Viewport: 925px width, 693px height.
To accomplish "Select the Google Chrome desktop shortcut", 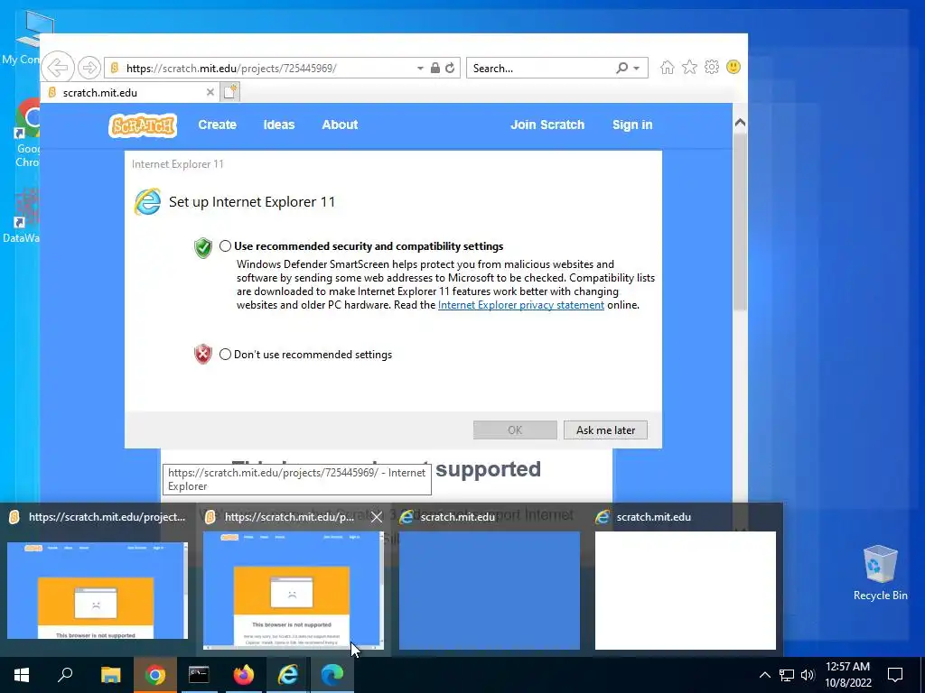I will 26,133.
